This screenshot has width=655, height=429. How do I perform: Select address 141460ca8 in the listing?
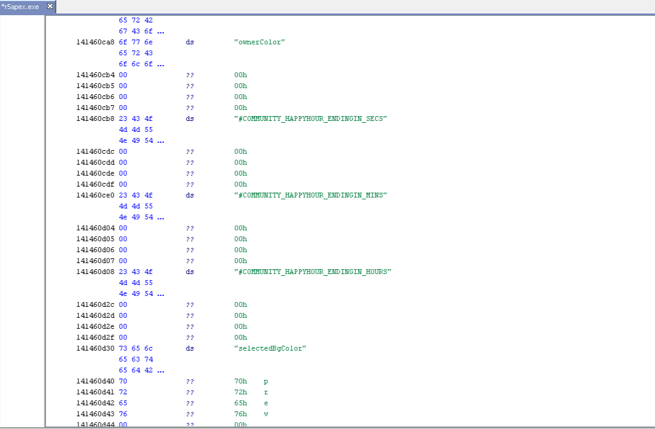point(96,43)
